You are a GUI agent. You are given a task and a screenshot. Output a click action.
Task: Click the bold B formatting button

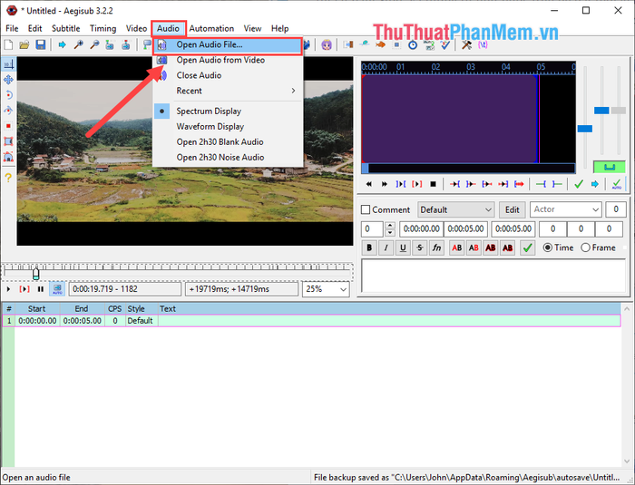[x=369, y=247]
